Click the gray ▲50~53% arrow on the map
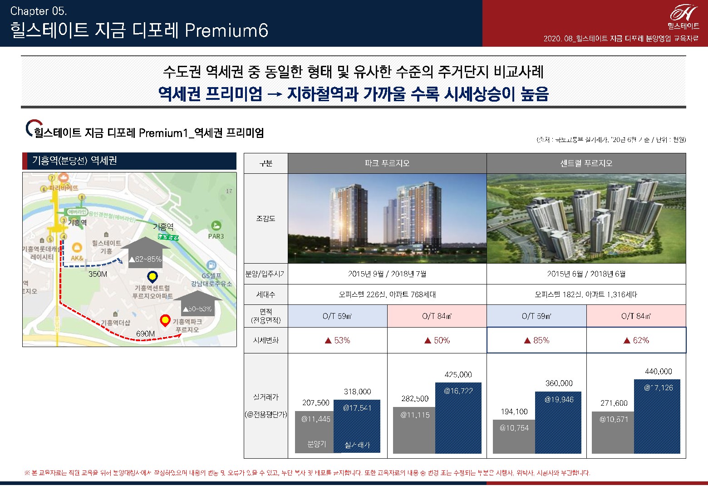 (x=198, y=304)
